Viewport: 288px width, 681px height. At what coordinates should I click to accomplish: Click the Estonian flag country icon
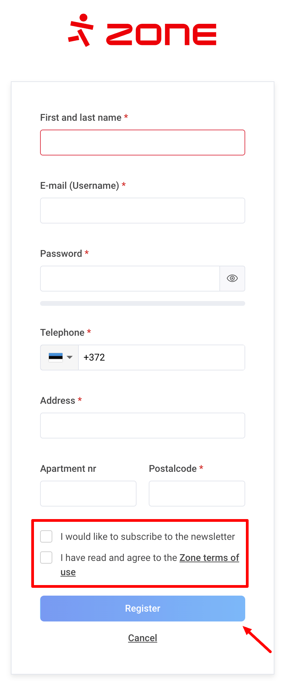(56, 358)
